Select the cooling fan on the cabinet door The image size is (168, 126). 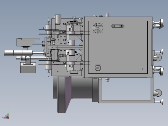pos(98,28)
